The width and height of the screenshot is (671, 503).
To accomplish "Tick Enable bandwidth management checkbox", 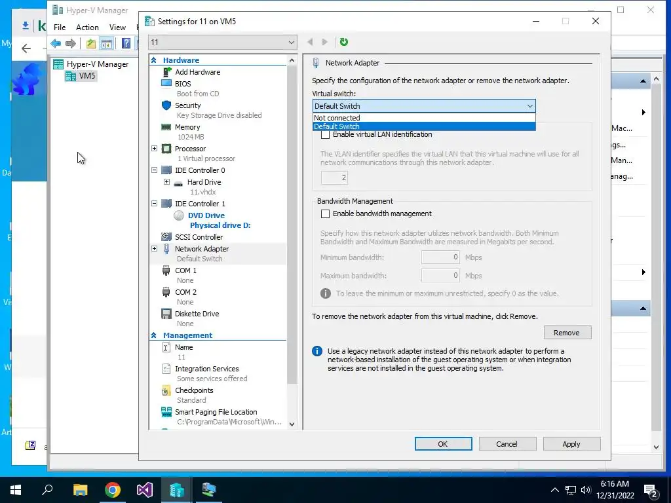I will click(325, 214).
